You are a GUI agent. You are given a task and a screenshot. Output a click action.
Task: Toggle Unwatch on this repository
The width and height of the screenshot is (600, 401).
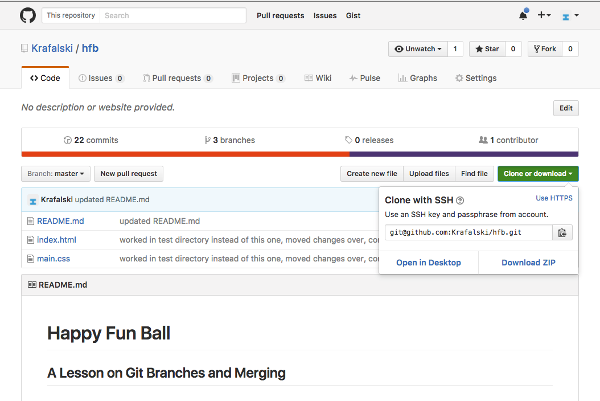418,49
